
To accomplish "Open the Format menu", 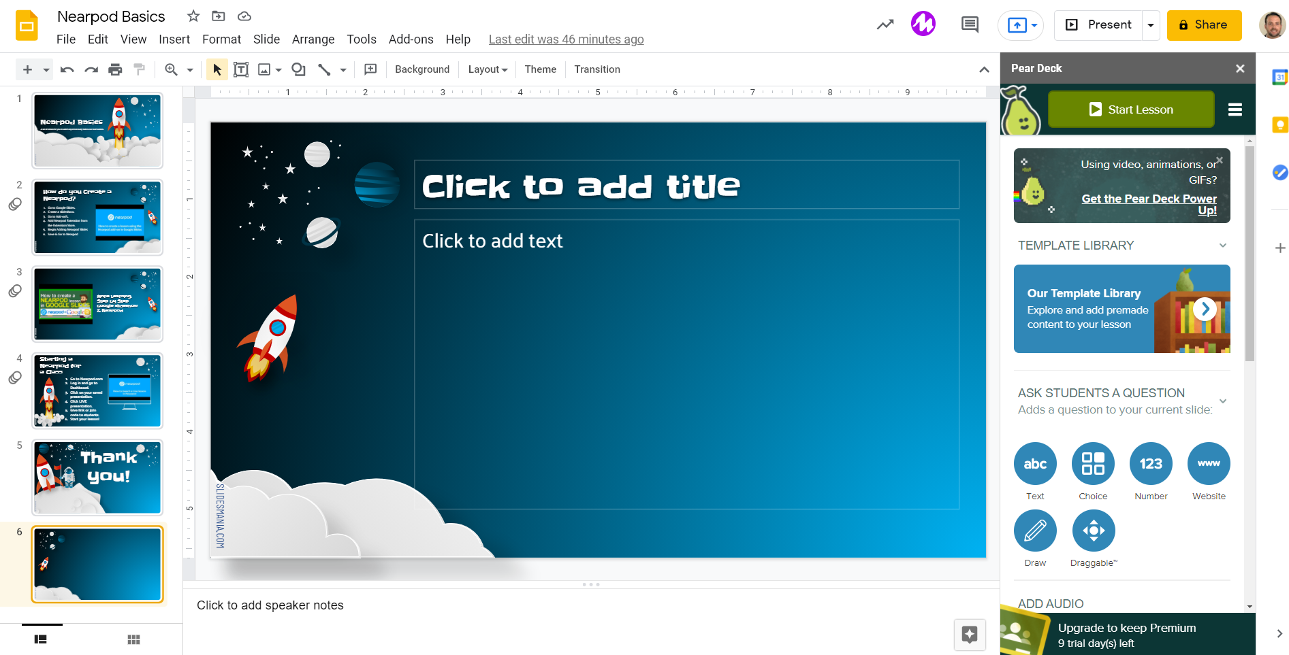I will (x=222, y=39).
